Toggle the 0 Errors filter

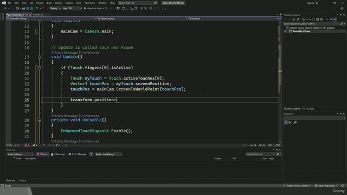coord(42,154)
